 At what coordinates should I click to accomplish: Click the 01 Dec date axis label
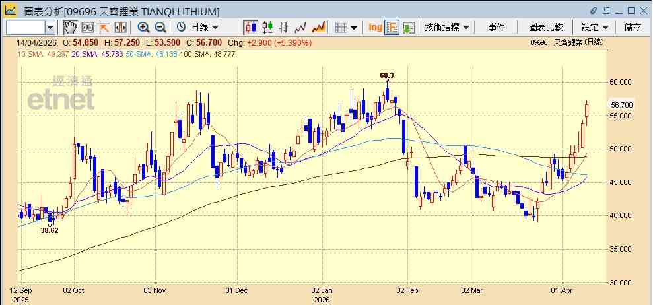[x=236, y=290]
